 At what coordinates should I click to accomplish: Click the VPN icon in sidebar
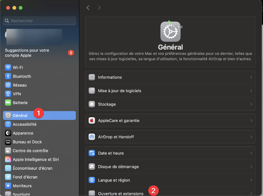pos(8,94)
